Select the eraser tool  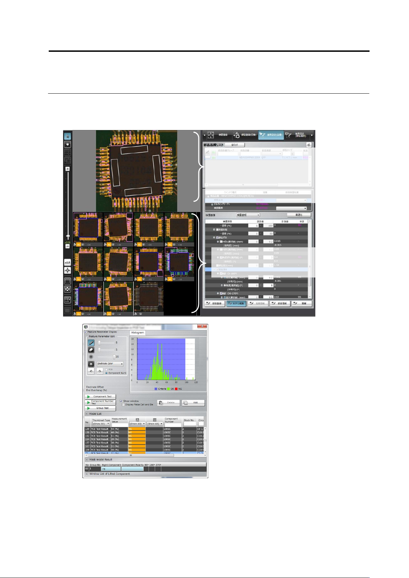(x=91, y=350)
